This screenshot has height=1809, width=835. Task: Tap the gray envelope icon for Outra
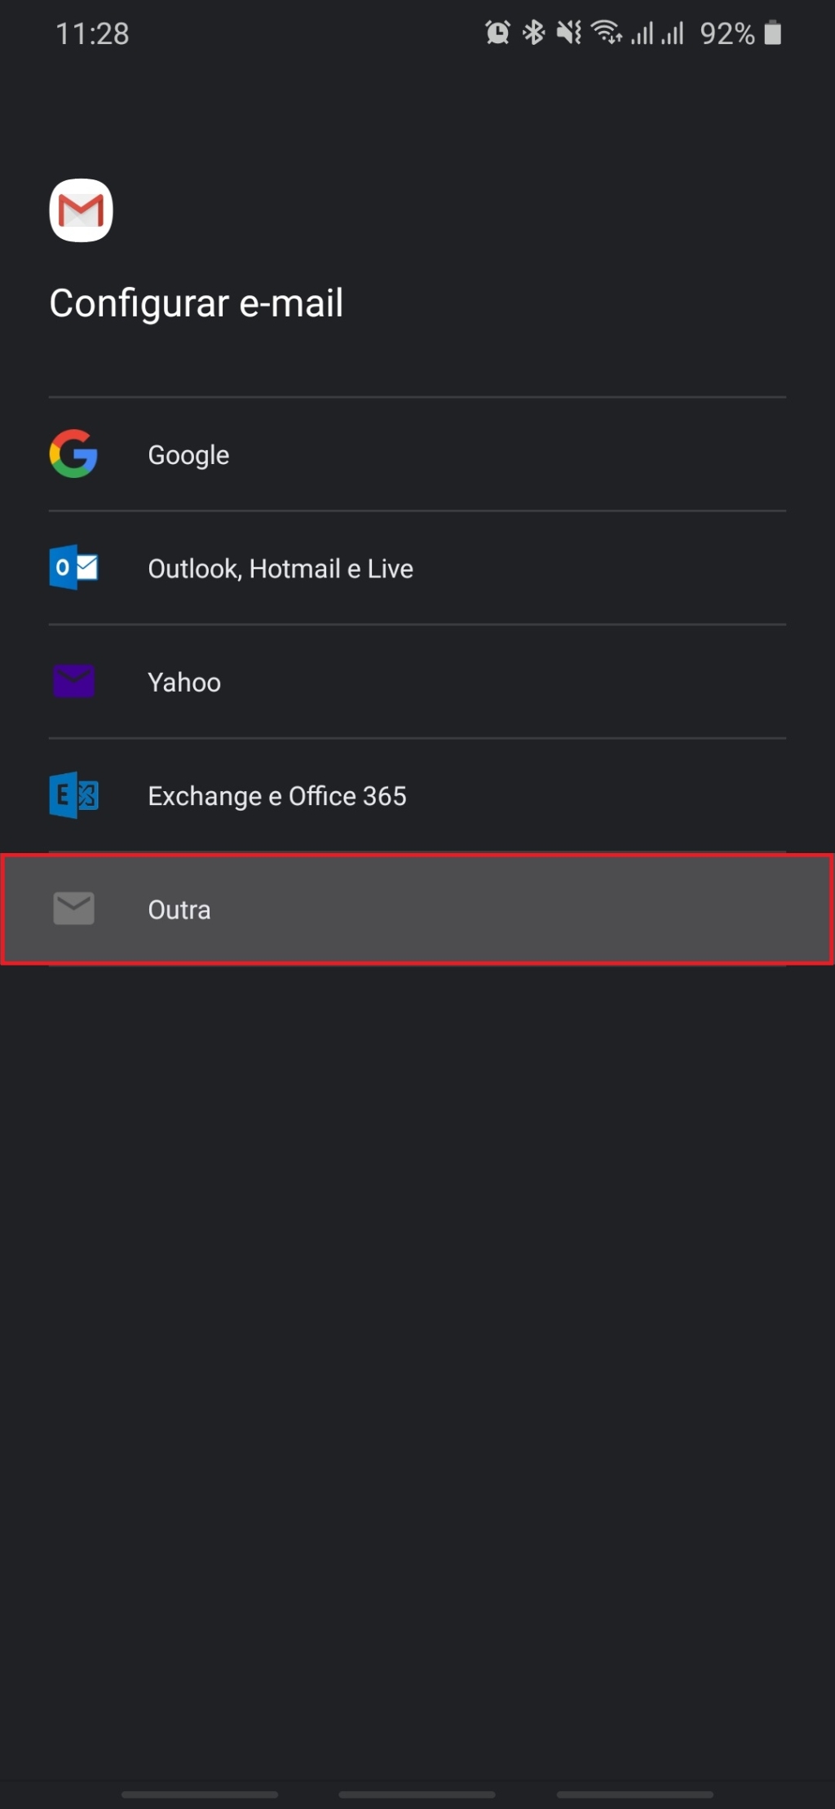coord(73,909)
